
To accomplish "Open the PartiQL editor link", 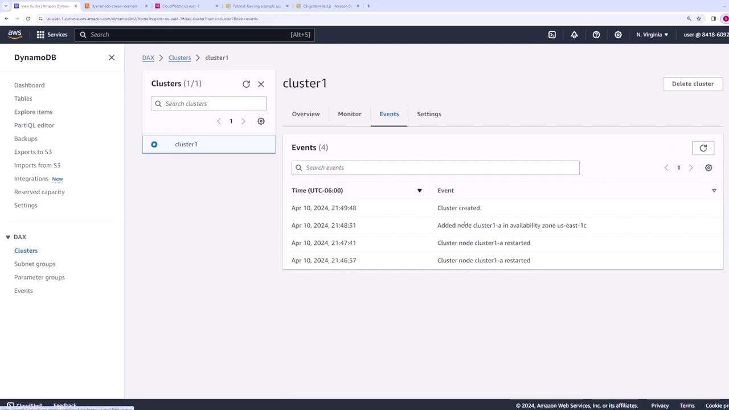I will tap(34, 125).
